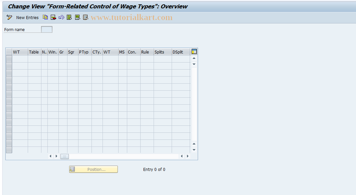
Task: Click the CTy. column header
Action: [x=97, y=52]
